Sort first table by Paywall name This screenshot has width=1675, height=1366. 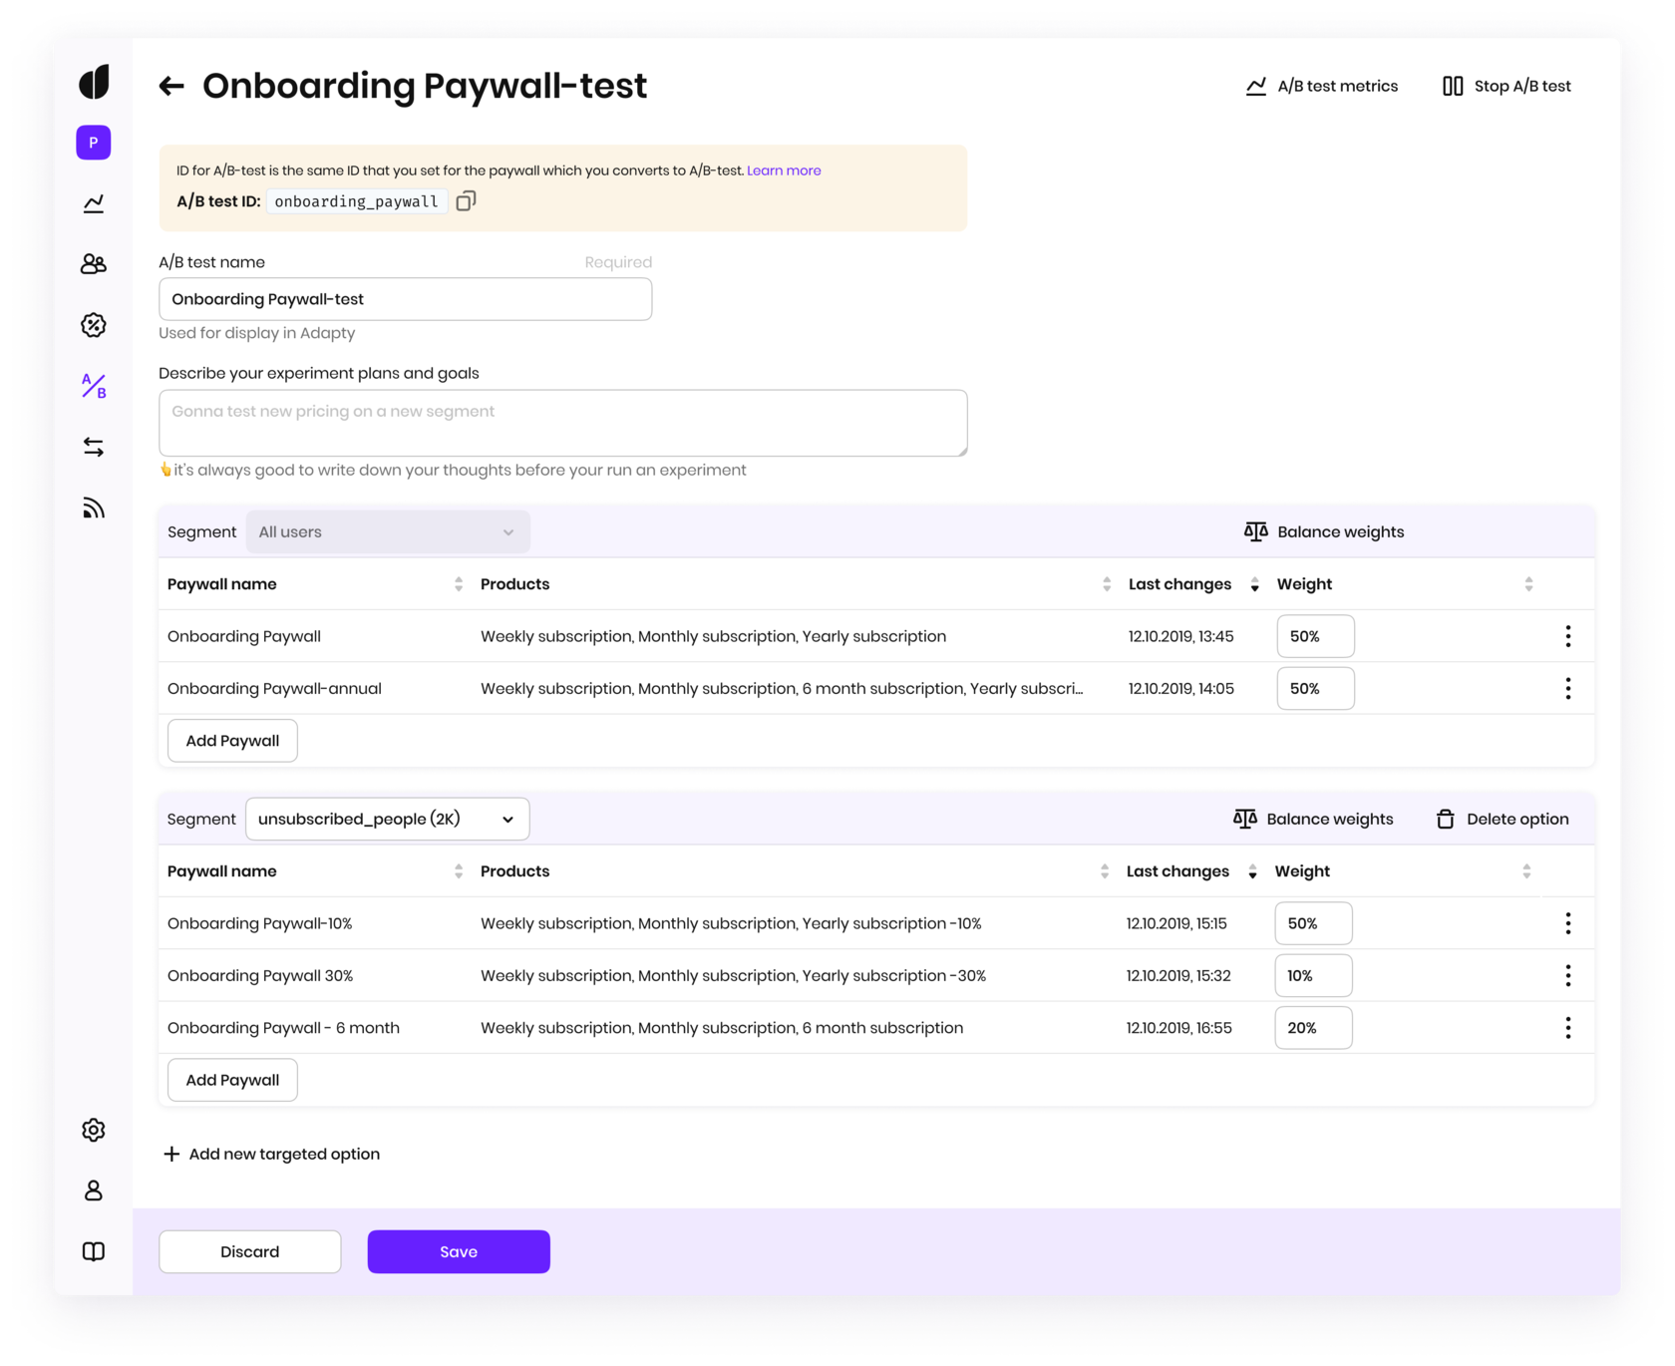click(459, 584)
